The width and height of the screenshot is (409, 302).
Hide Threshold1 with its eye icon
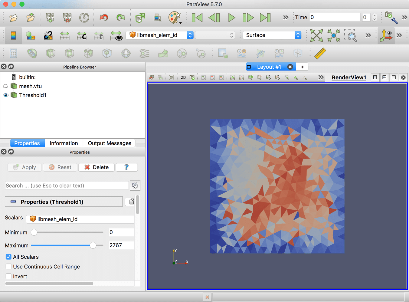(5, 95)
